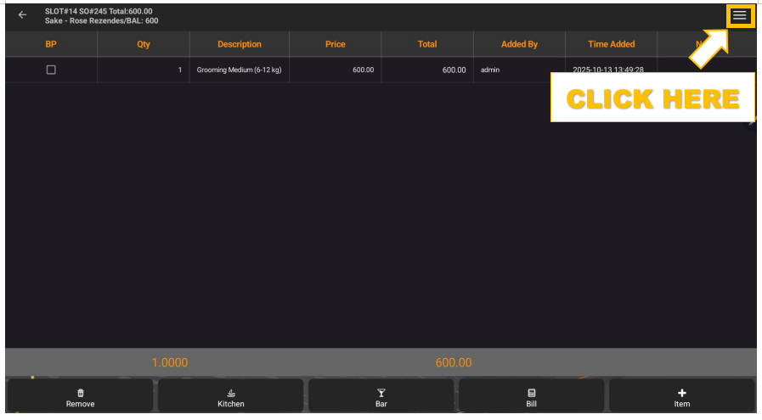Viewport: 762px width, 420px height.
Task: Click the Price column header
Action: (x=335, y=44)
